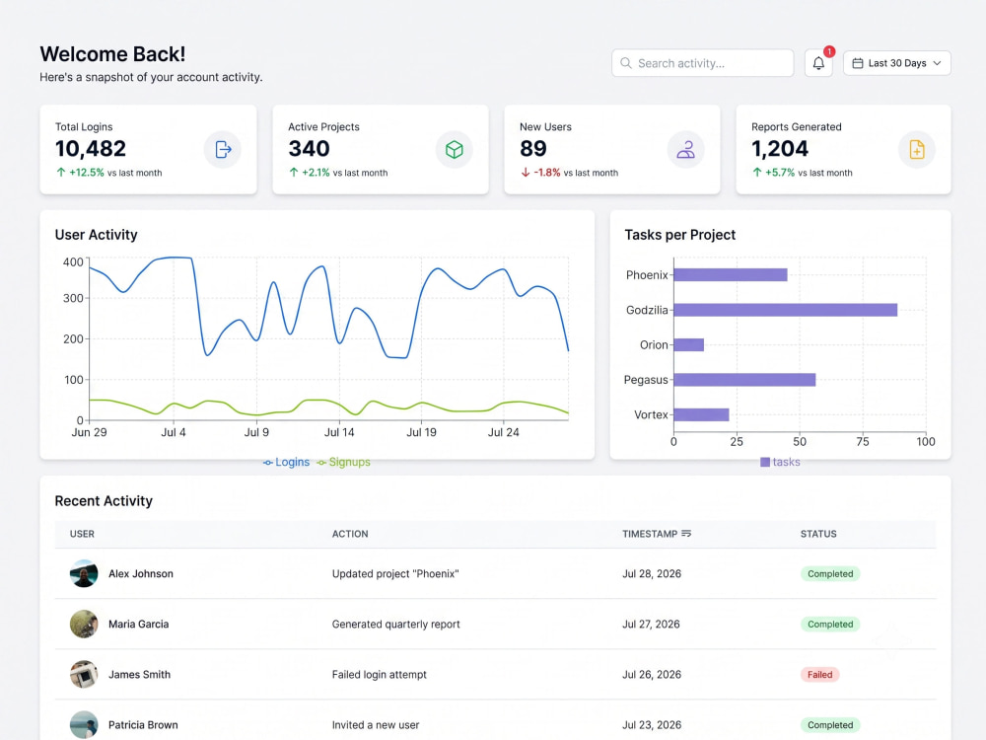The width and height of the screenshot is (986, 740).
Task: Click the Recent Activity heading
Action: (x=104, y=501)
